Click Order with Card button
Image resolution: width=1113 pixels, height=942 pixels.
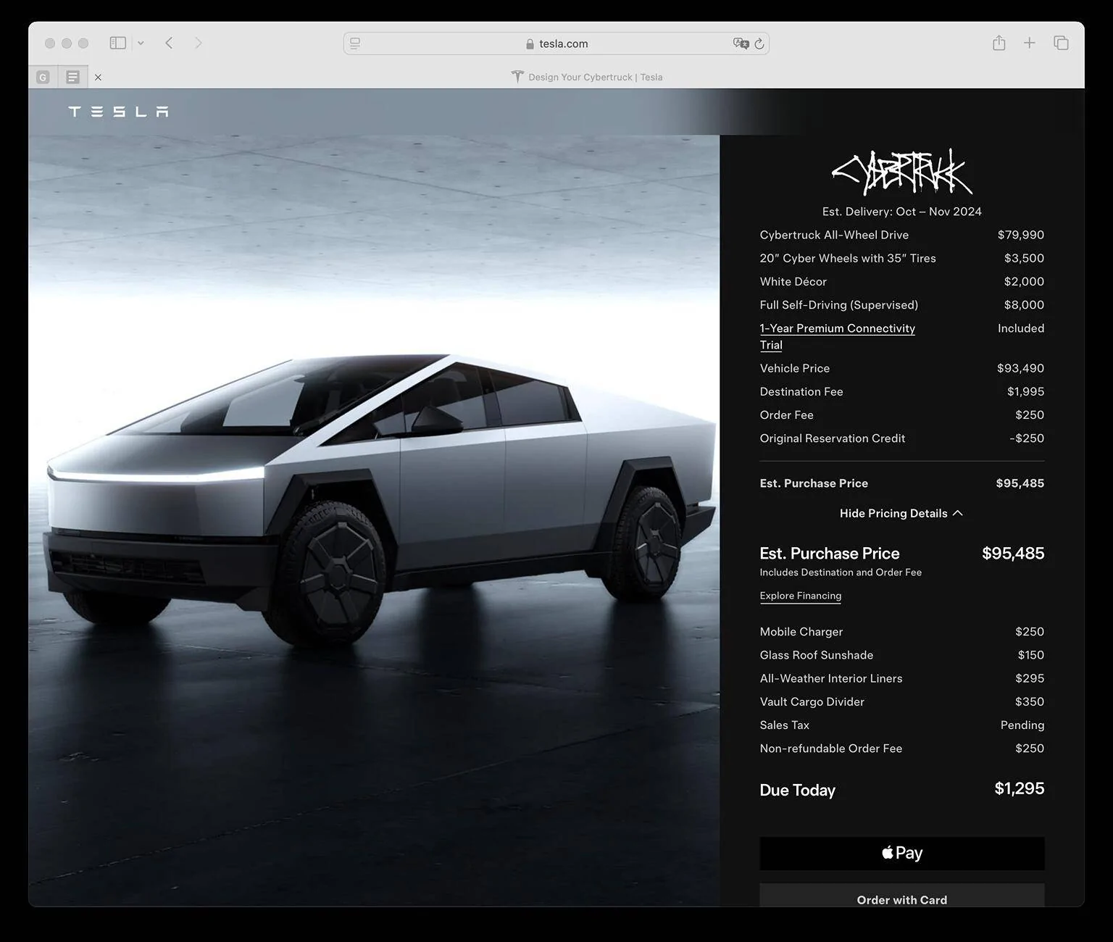point(901,895)
